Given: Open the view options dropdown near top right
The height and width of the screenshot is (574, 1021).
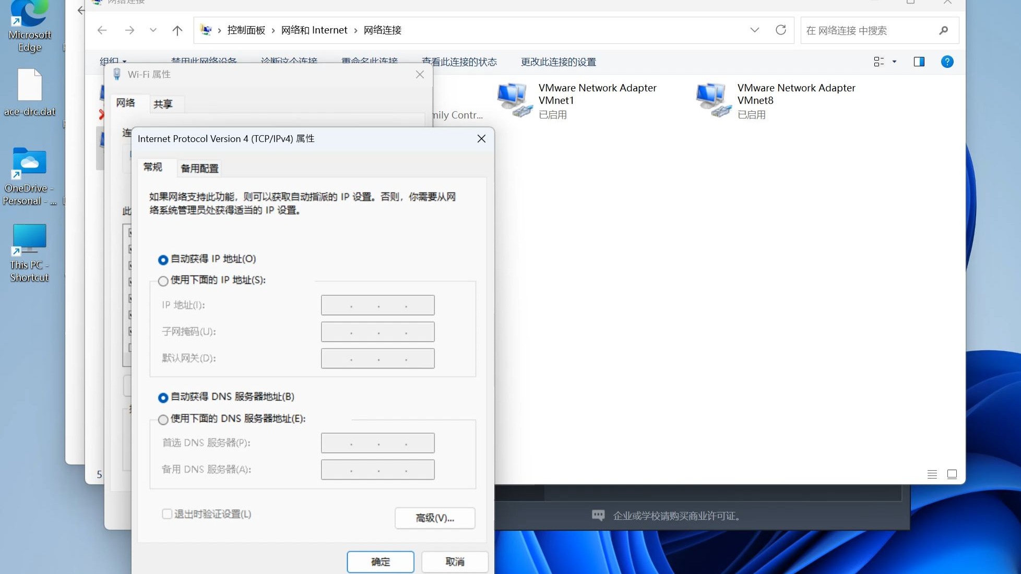Looking at the screenshot, I should coord(884,62).
